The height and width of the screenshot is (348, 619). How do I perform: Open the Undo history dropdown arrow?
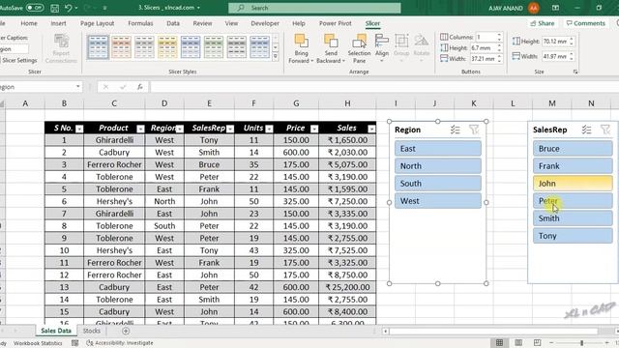pos(76,8)
